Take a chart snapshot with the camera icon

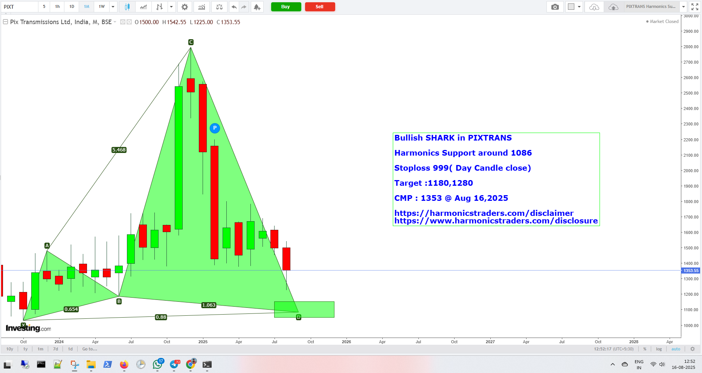pyautogui.click(x=555, y=6)
